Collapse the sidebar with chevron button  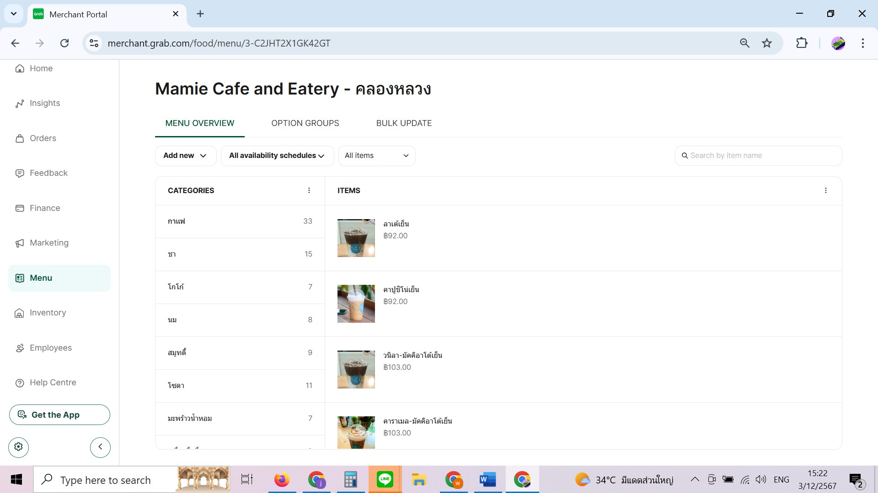tap(100, 447)
